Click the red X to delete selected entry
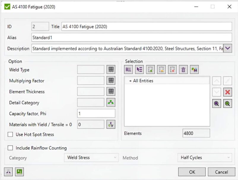This screenshot has width=238, height=180. coord(227,92)
